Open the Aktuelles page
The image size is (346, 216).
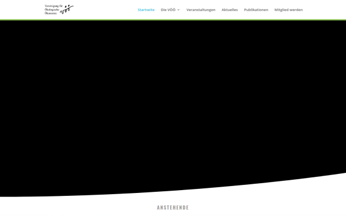point(230,10)
